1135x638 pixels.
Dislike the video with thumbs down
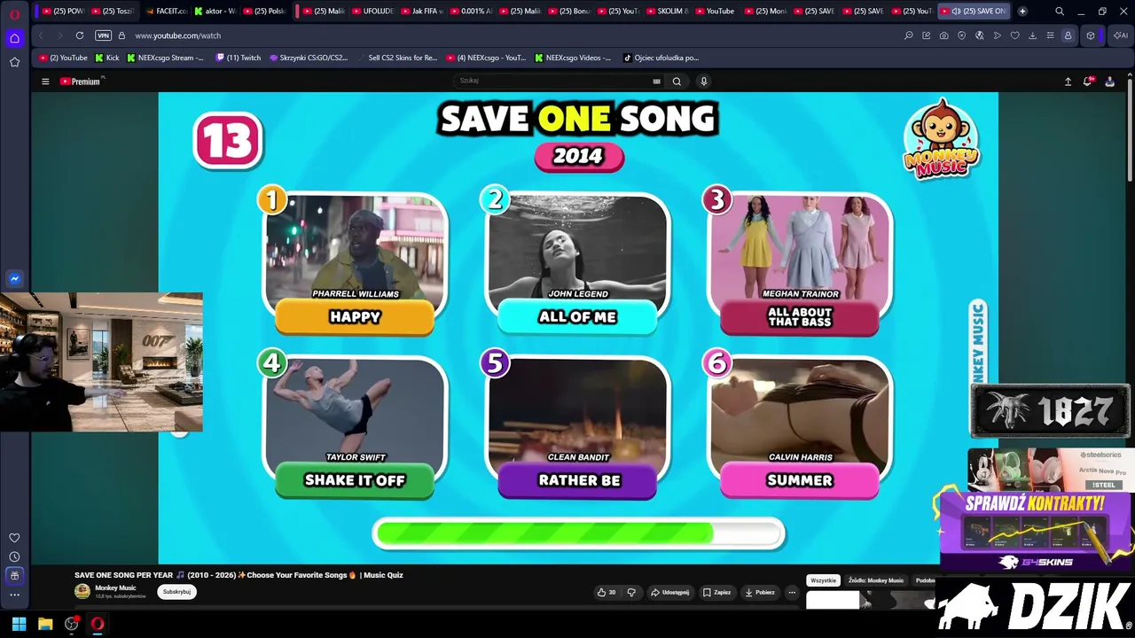[x=631, y=592]
